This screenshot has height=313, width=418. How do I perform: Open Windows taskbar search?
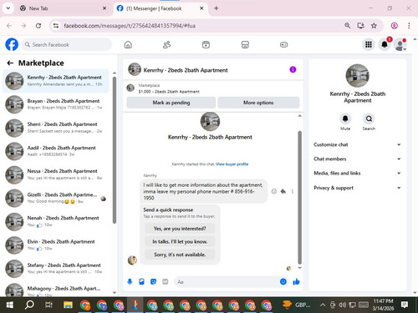(29, 305)
